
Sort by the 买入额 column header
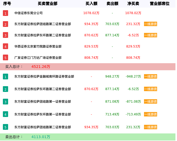[91, 4]
